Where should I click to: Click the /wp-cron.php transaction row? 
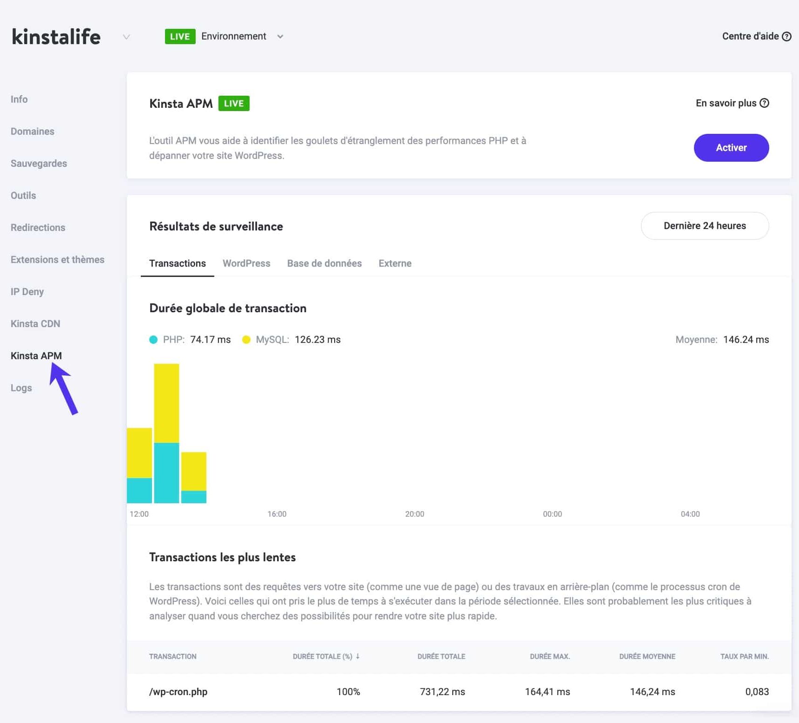coord(178,692)
